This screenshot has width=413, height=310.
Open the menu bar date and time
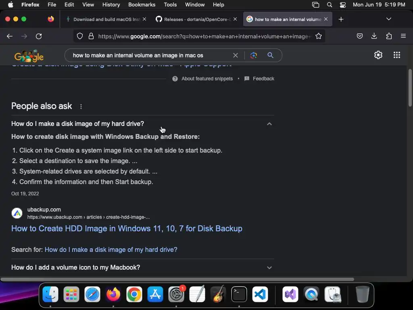click(379, 5)
